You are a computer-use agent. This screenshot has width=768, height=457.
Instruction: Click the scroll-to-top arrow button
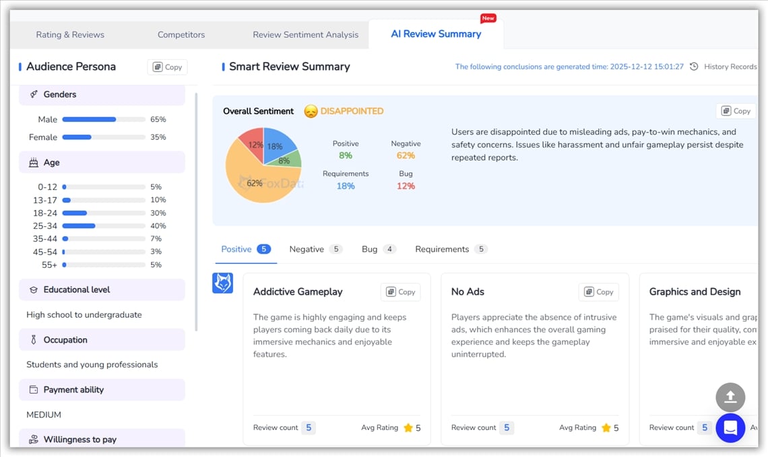point(730,397)
